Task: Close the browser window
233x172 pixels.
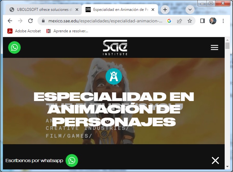Action: coord(223,3)
